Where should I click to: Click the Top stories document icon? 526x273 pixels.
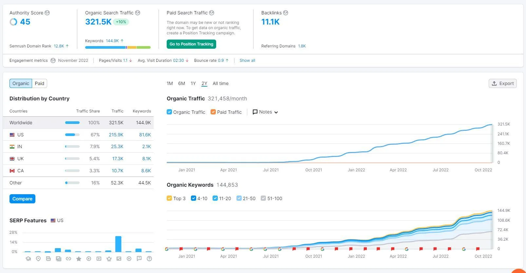[48, 259]
